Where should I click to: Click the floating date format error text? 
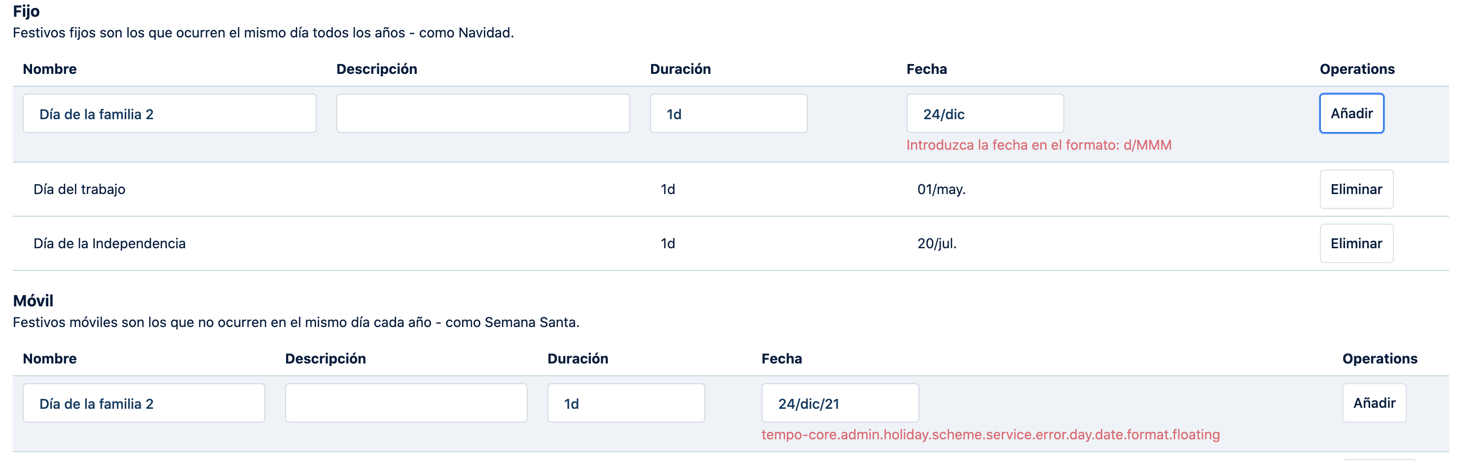click(x=990, y=434)
